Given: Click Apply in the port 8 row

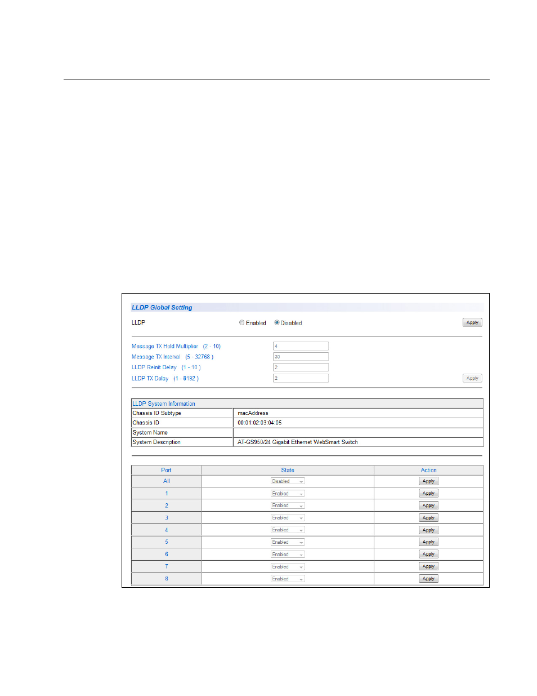Looking at the screenshot, I should (x=428, y=579).
